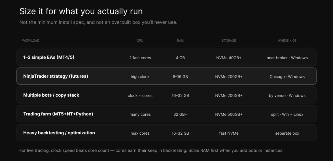Select the 1–2 simple EAs (MT4/5) row
The width and height of the screenshot is (333, 161).
tap(166, 57)
